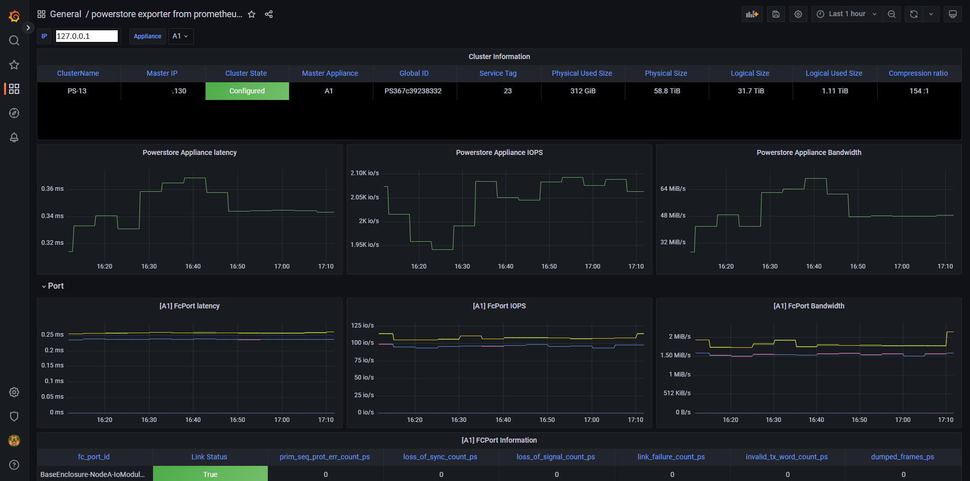
Task: Open the user profile avatar
Action: [14, 441]
